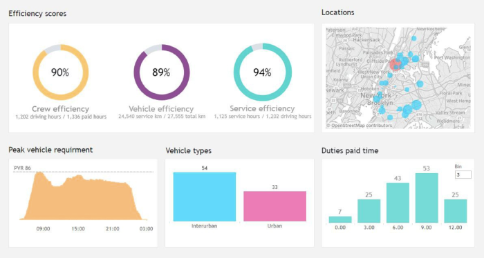Click the 09:00 time axis label
Image resolution: width=484 pixels, height=258 pixels.
43,229
